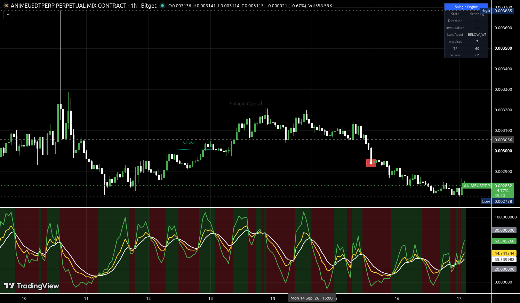Click the Low price label 0.002778
Screen dimensions: 520x303
(x=503, y=201)
